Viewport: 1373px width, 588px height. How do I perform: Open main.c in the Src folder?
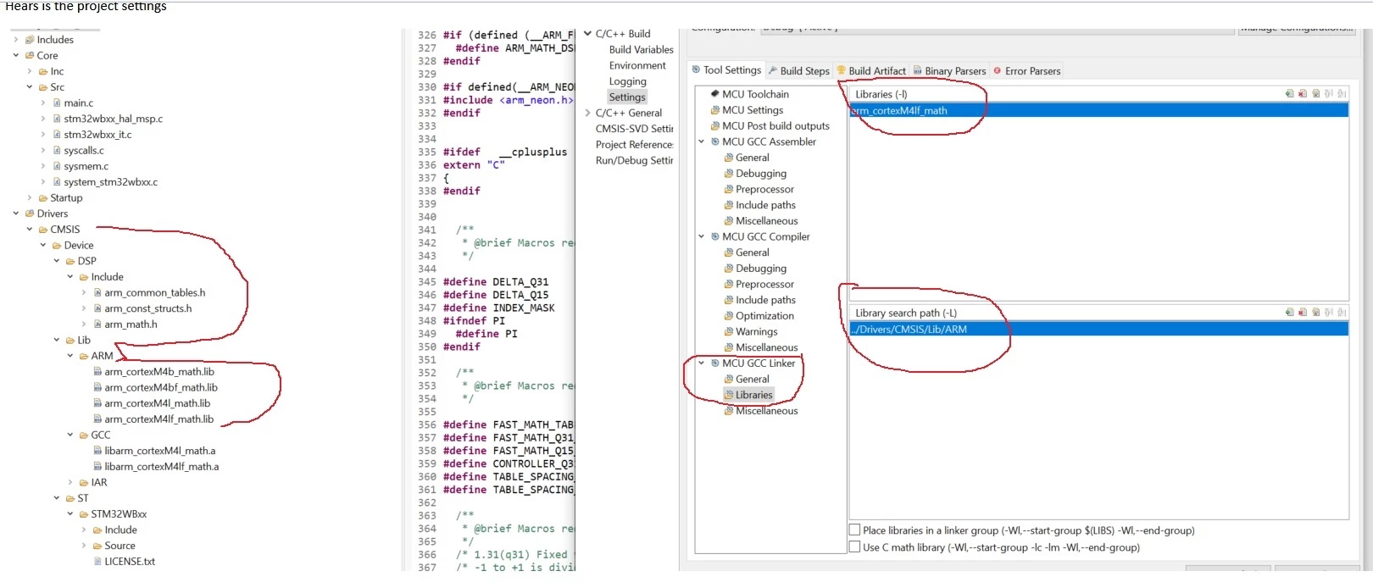tap(78, 103)
